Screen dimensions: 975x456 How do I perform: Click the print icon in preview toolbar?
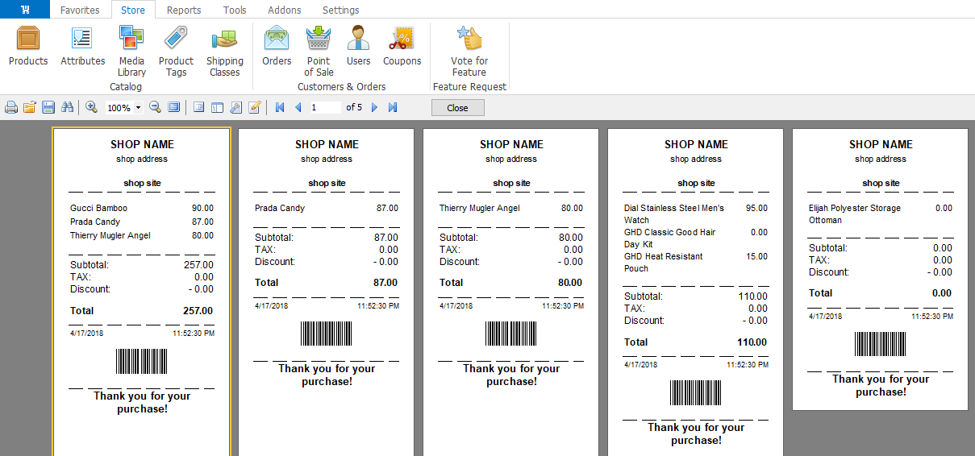pyautogui.click(x=11, y=107)
